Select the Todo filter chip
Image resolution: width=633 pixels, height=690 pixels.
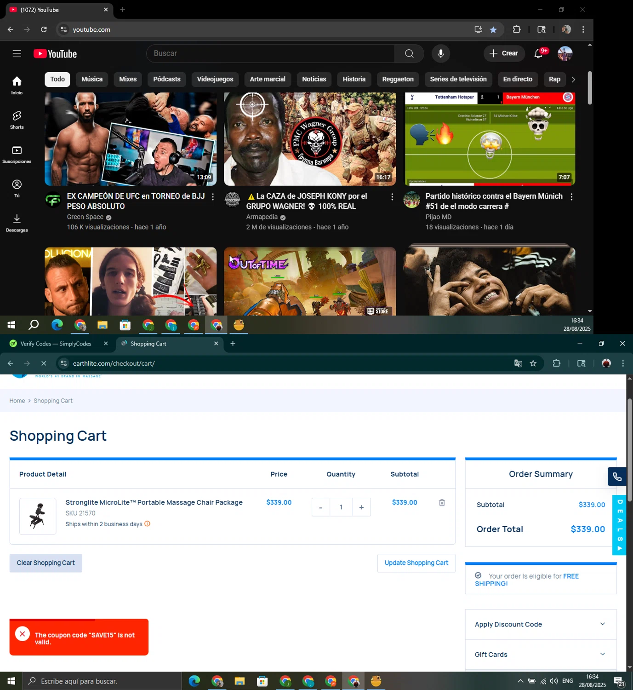[57, 79]
